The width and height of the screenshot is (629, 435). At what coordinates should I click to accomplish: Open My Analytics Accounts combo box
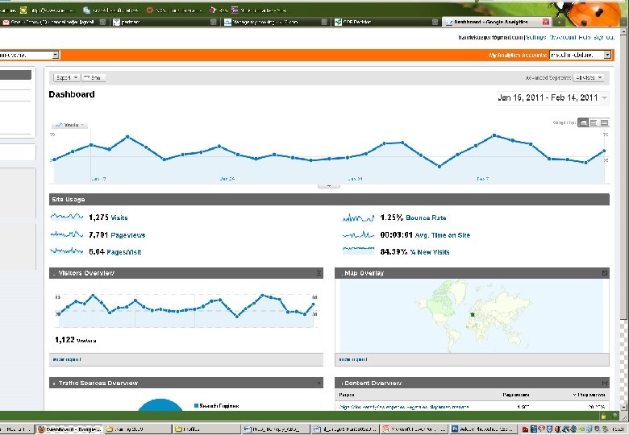point(580,55)
